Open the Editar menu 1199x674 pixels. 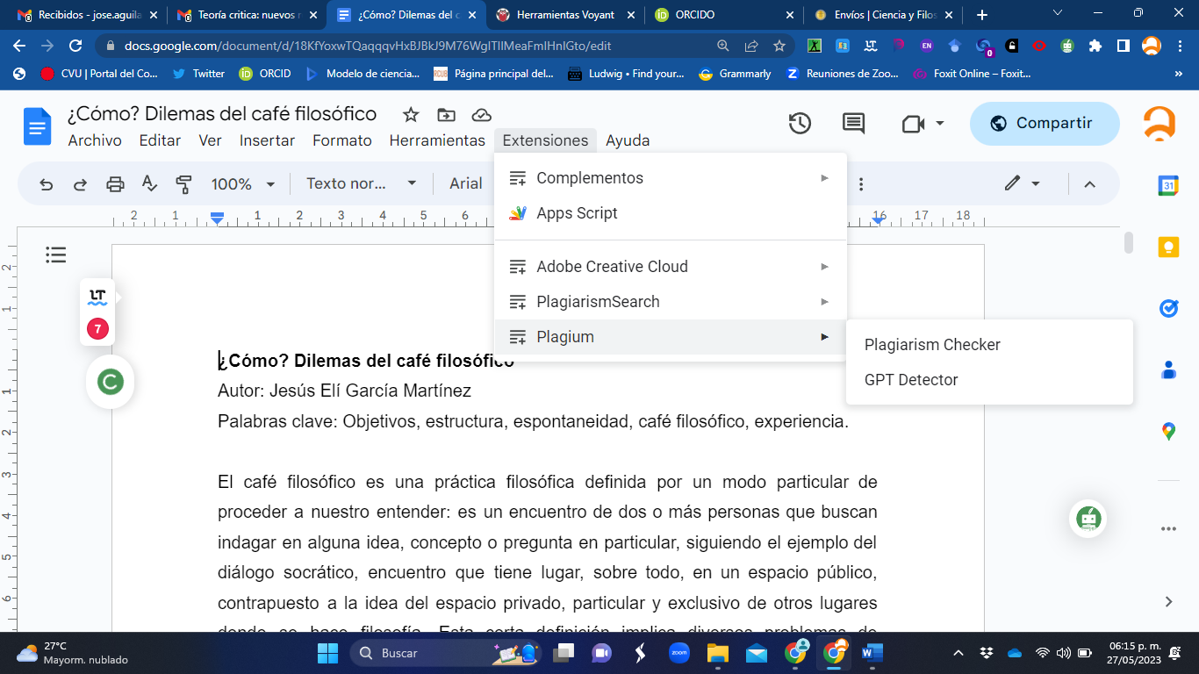(160, 140)
